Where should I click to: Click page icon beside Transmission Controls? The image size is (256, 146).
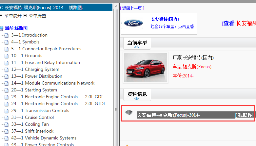(x=7, y=111)
